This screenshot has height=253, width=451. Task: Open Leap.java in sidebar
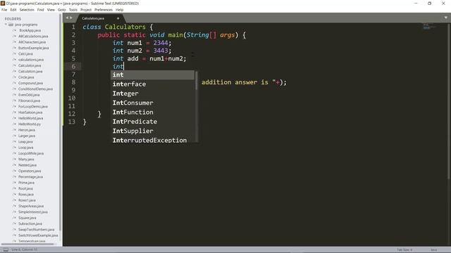pos(25,142)
